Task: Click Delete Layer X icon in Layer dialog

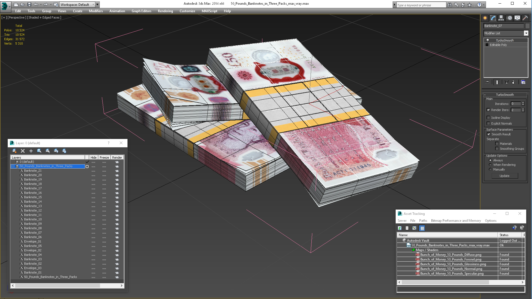Action: coord(23,151)
